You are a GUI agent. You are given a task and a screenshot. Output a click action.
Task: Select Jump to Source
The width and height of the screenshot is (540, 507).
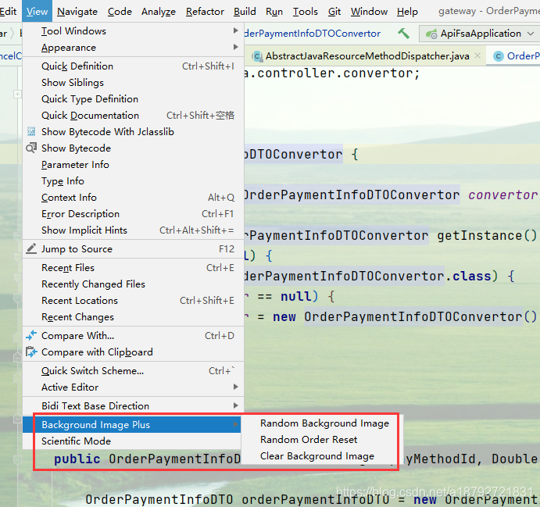point(134,249)
